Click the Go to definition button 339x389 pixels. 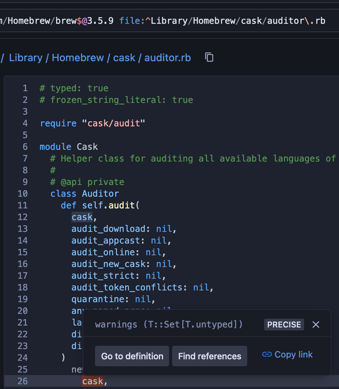point(132,356)
